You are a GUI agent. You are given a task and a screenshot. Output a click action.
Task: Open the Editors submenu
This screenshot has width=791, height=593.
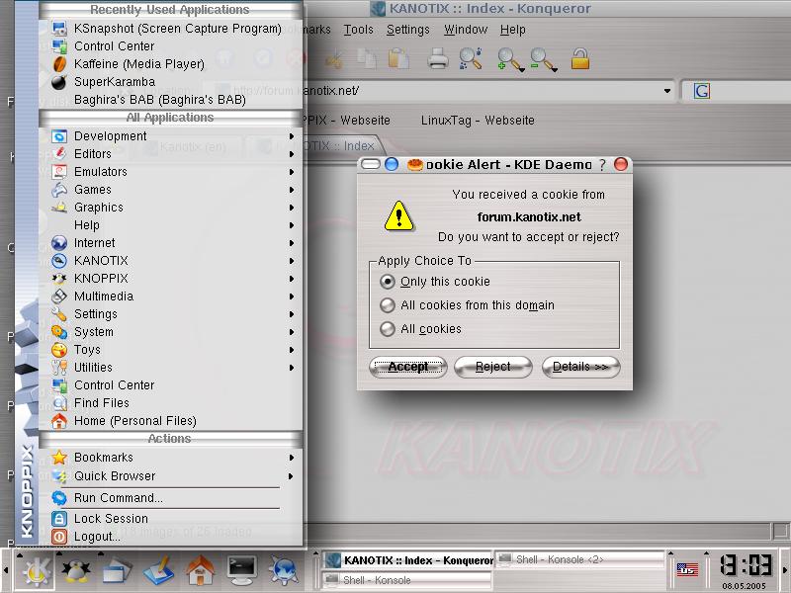pos(171,154)
